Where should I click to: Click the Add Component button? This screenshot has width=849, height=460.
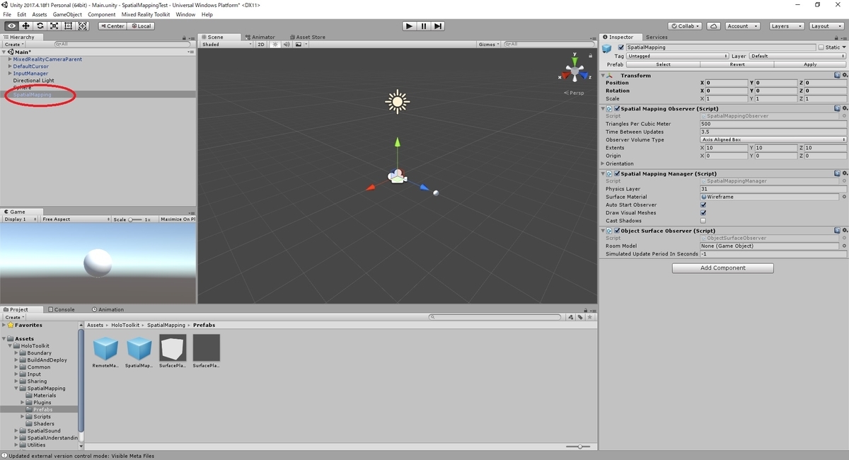722,268
